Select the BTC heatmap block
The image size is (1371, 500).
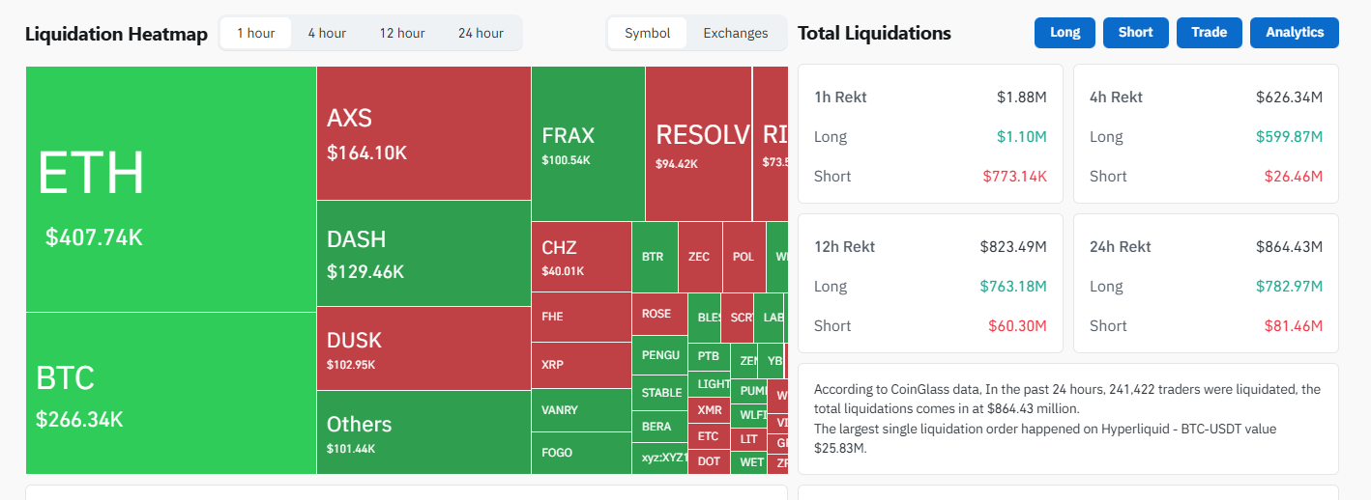click(170, 393)
